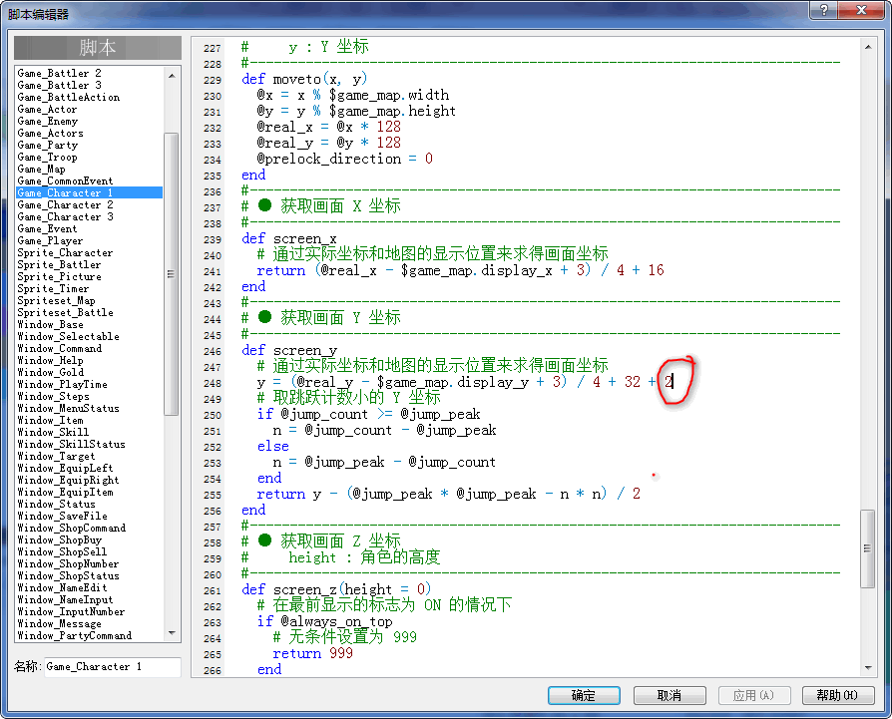Click the 取消 cancel button
The width and height of the screenshot is (892, 719).
669,695
